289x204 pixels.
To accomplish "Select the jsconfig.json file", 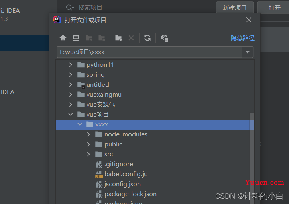I will click(x=122, y=184).
